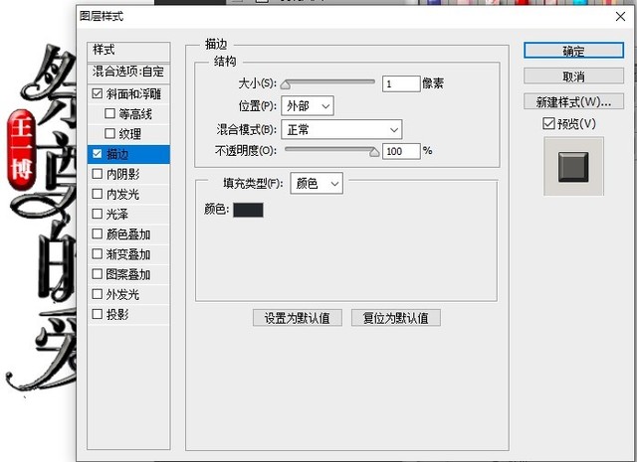Click the 取消 button
The image size is (637, 462).
pyautogui.click(x=573, y=77)
